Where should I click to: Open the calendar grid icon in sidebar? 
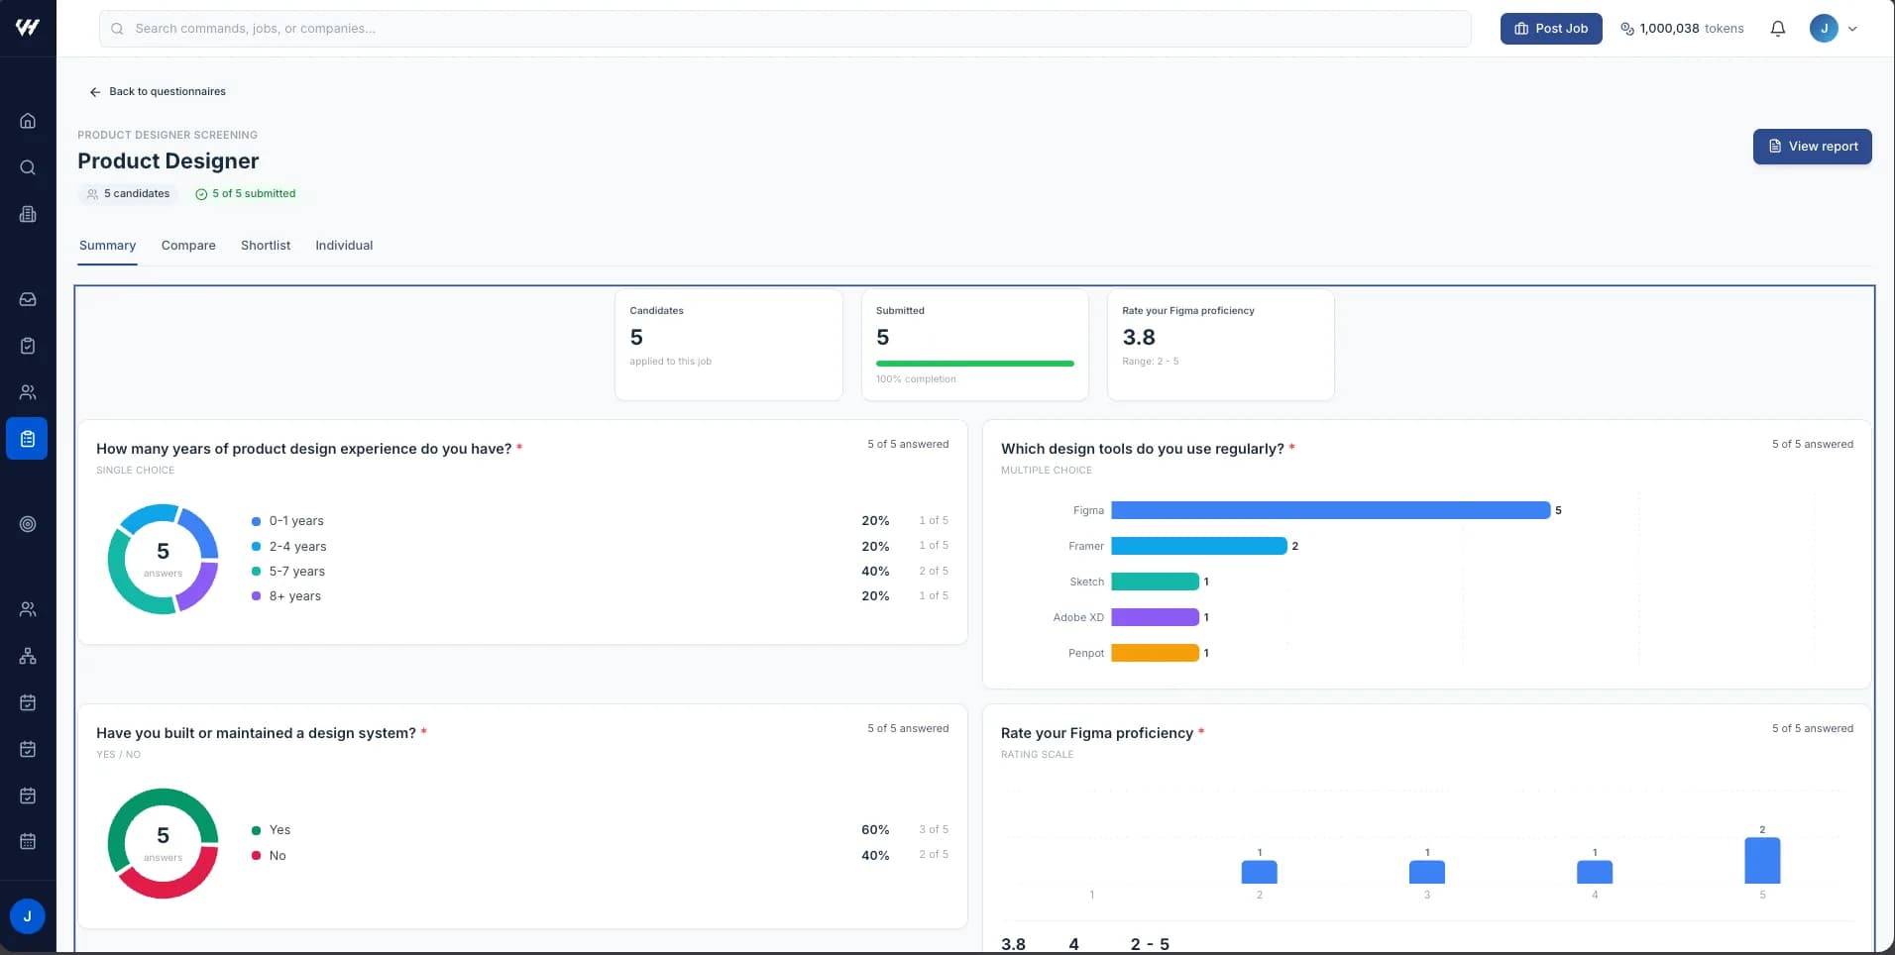click(28, 841)
